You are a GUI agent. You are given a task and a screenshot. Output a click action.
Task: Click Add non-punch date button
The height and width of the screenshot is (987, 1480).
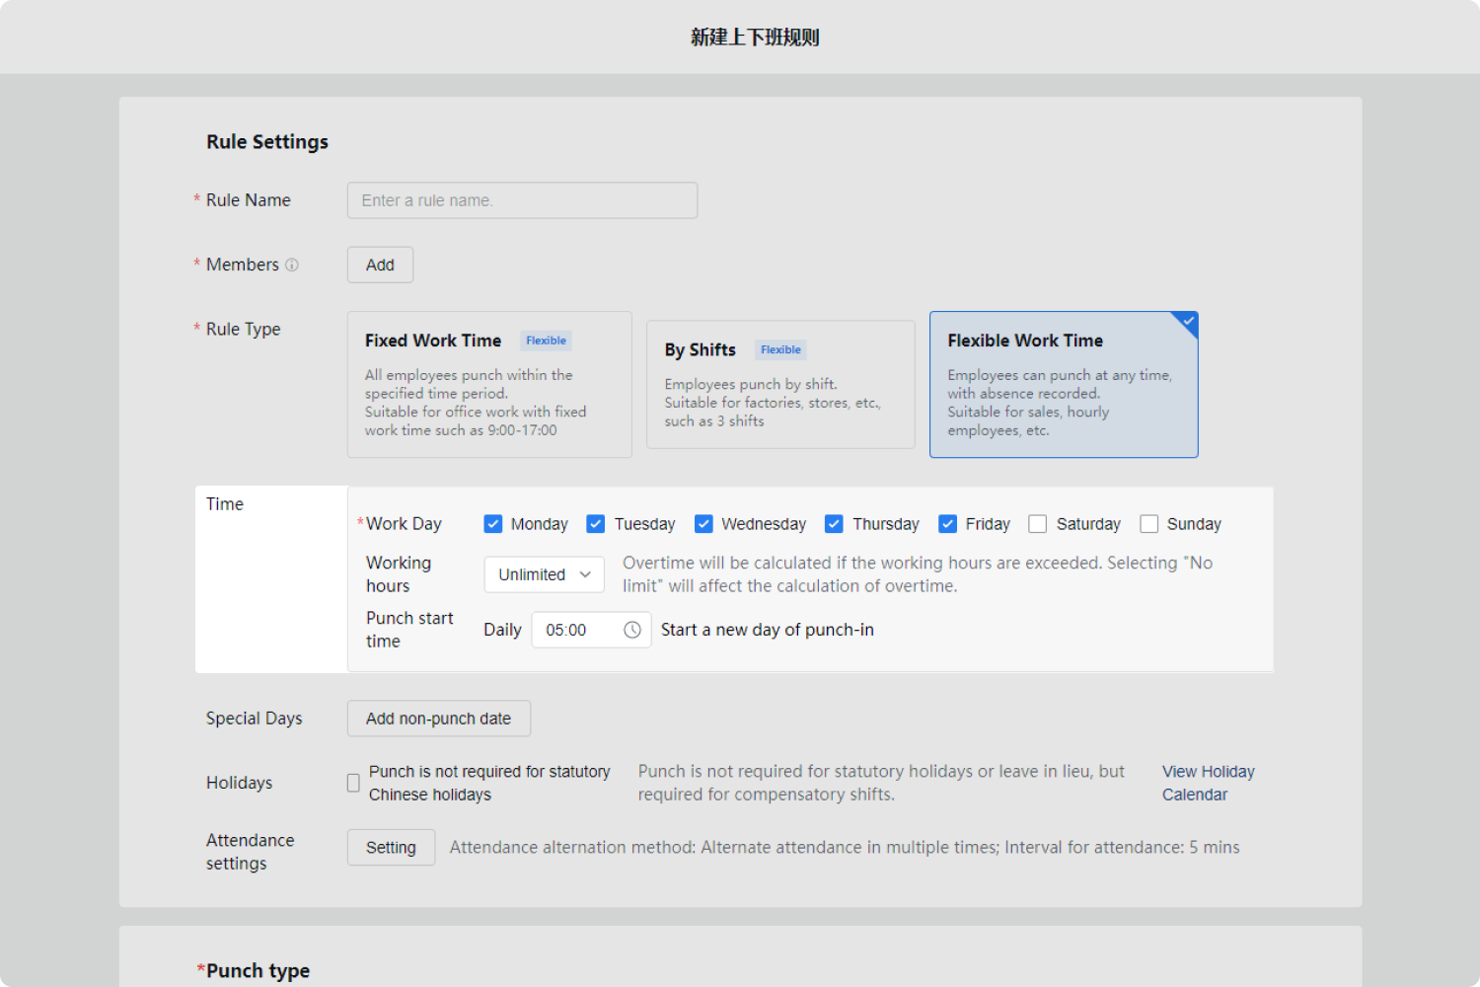pyautogui.click(x=438, y=719)
